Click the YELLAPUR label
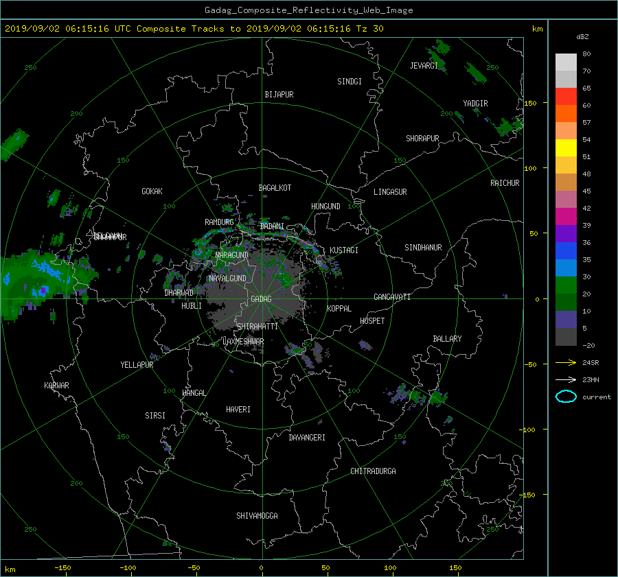Screen dimensions: 618x577 [x=137, y=365]
